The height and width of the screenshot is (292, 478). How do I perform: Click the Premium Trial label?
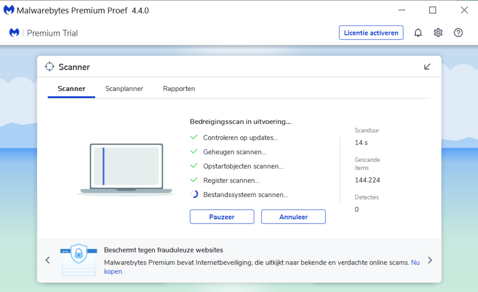(52, 33)
